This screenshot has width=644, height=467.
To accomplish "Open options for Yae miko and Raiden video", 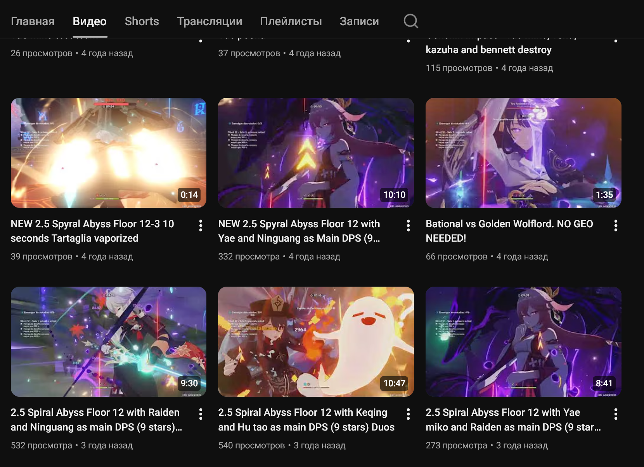I will click(616, 414).
